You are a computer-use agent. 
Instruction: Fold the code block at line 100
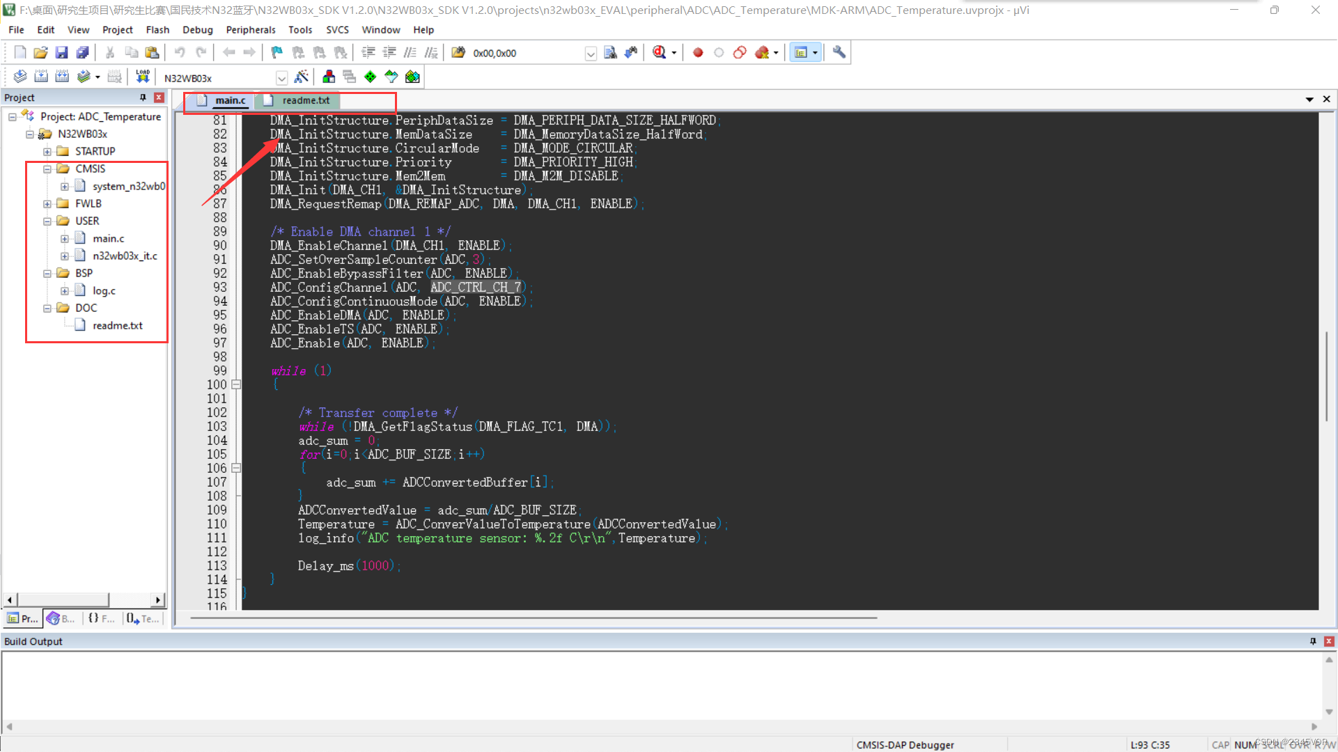(x=236, y=384)
